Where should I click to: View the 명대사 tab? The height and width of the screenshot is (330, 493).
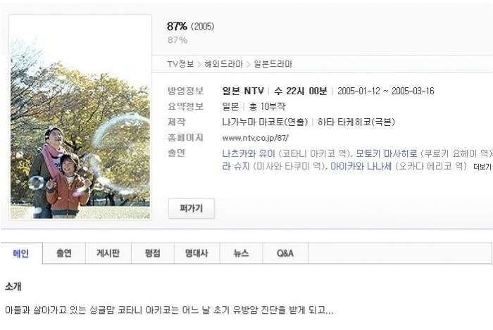pyautogui.click(x=196, y=253)
